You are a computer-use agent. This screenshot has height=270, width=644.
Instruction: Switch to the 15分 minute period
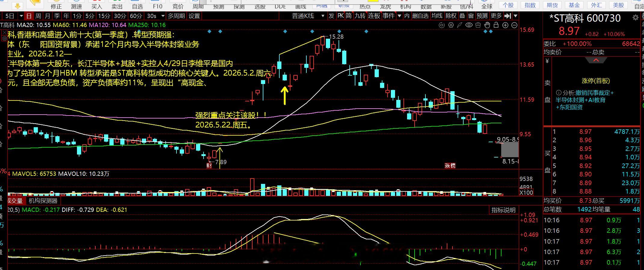[104, 16]
